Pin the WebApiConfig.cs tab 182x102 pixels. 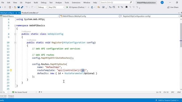(x=16, y=13)
